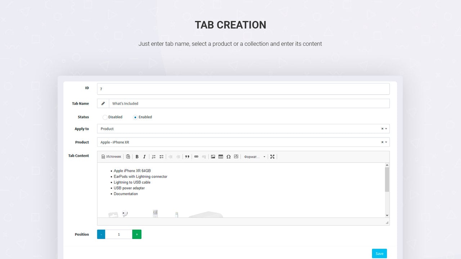Click the editor scrollbar up arrow

point(387,165)
